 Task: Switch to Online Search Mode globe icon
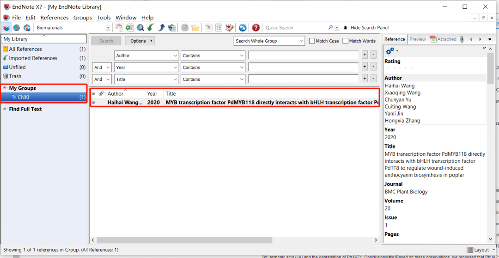17,28
